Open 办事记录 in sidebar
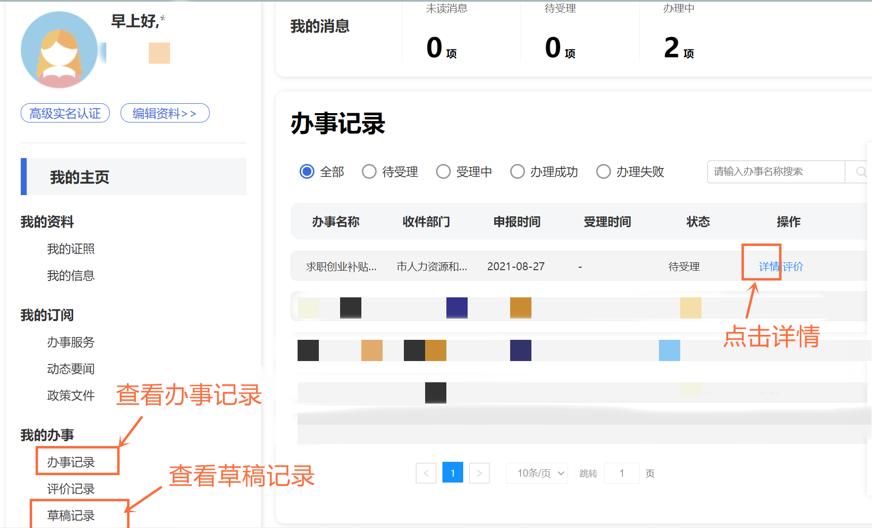Image resolution: width=872 pixels, height=528 pixels. (x=71, y=462)
